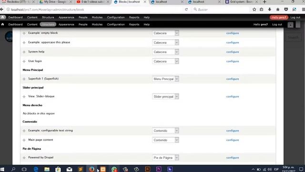Open Microsoft Edge from the taskbar
This screenshot has height=172, width=305.
(x=36, y=169)
